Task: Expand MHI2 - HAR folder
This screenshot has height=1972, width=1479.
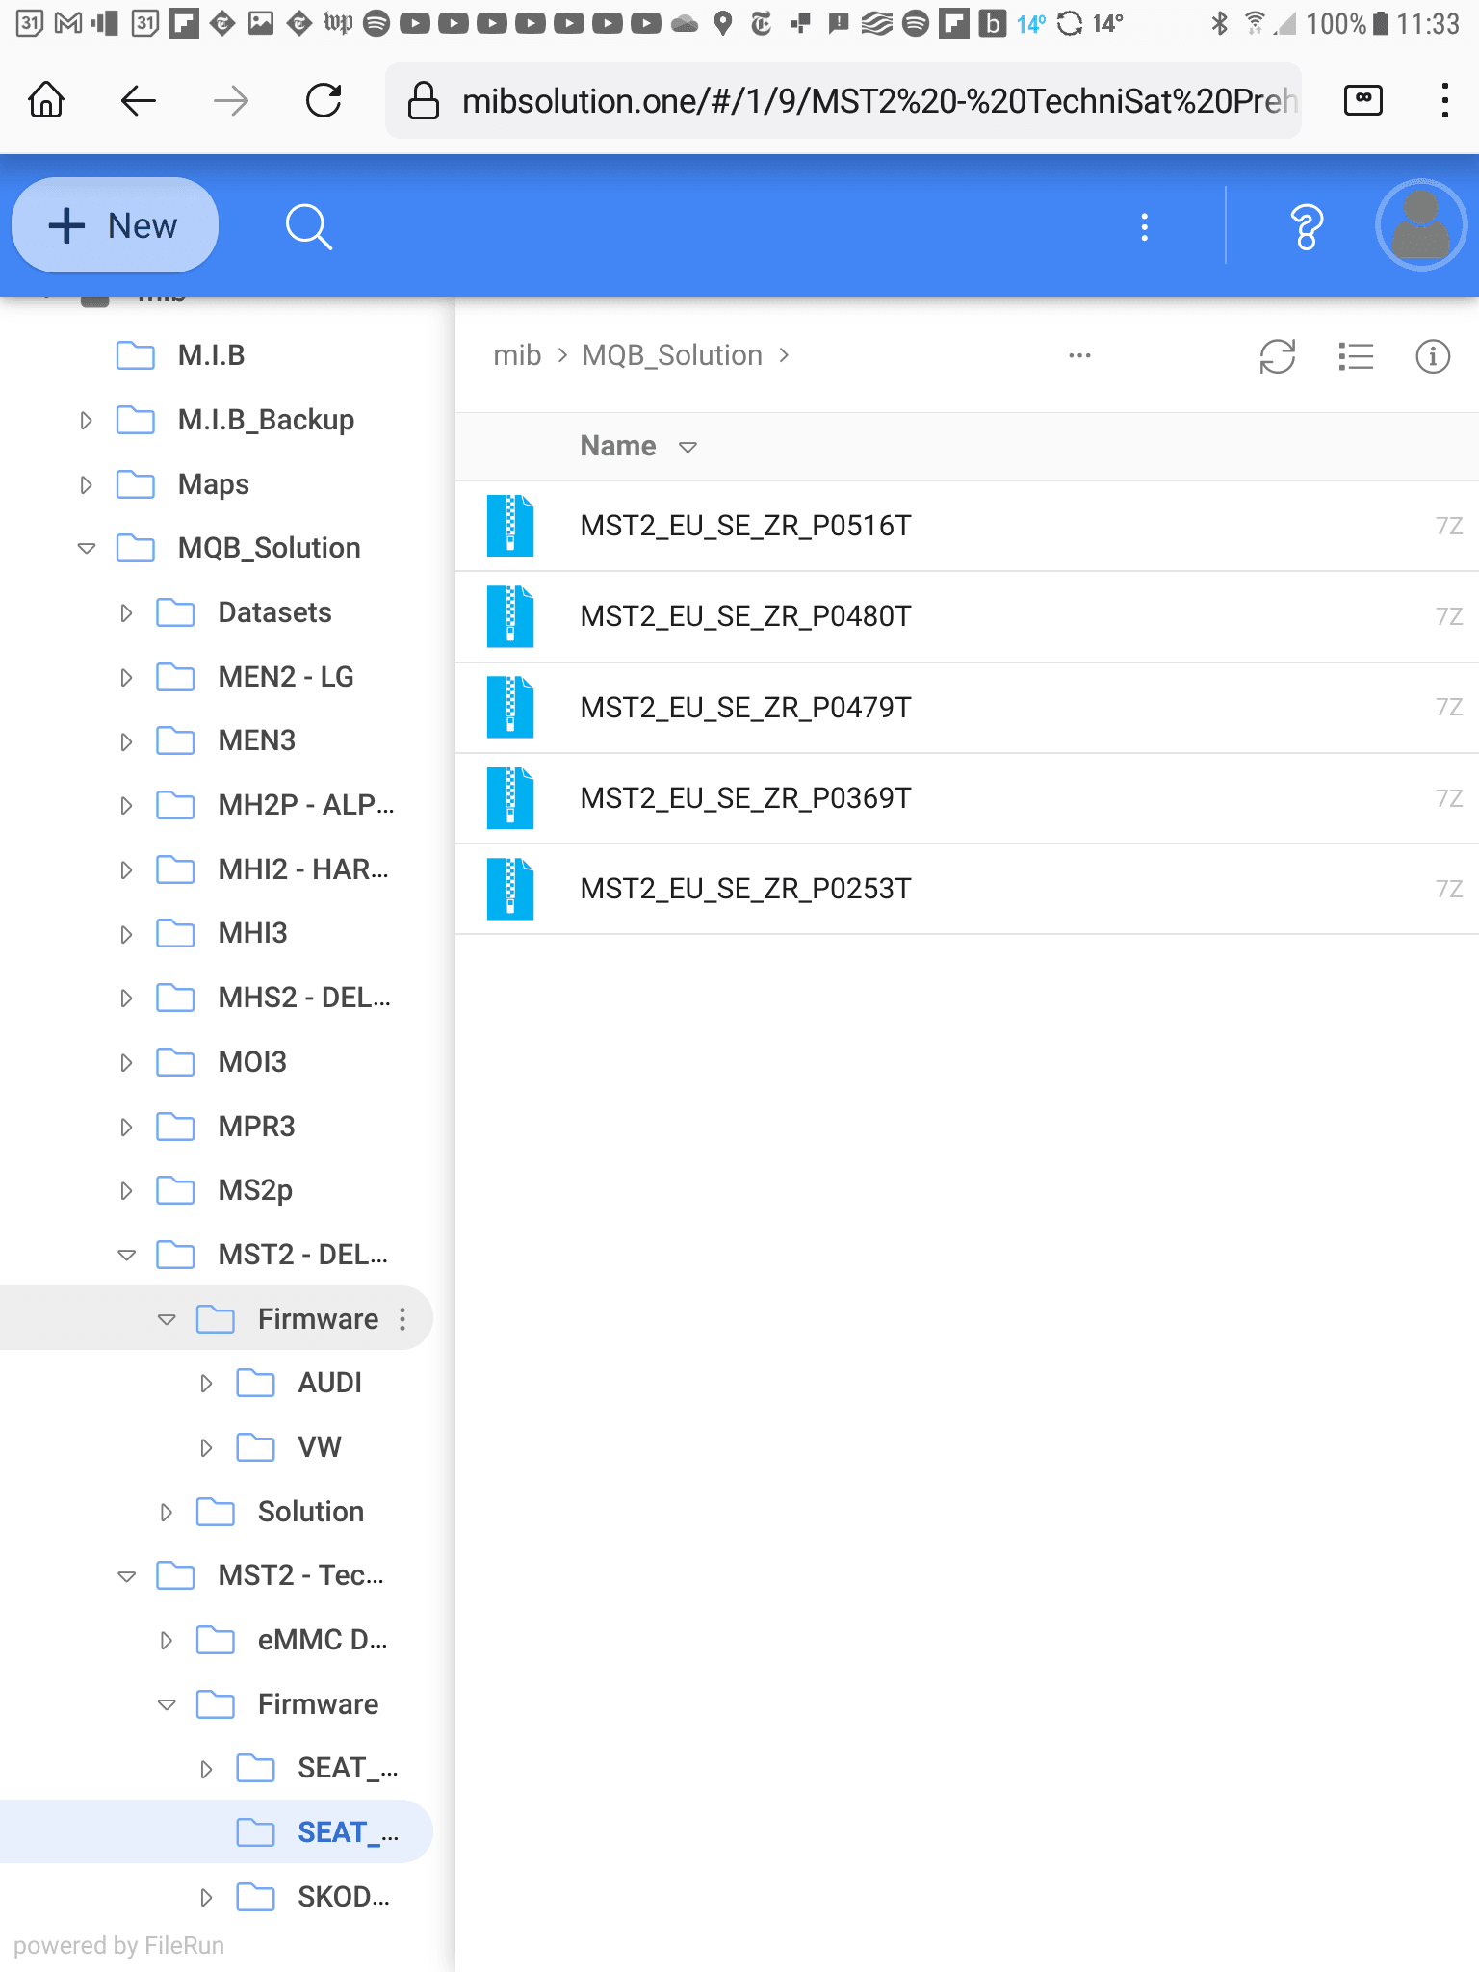Action: (126, 869)
